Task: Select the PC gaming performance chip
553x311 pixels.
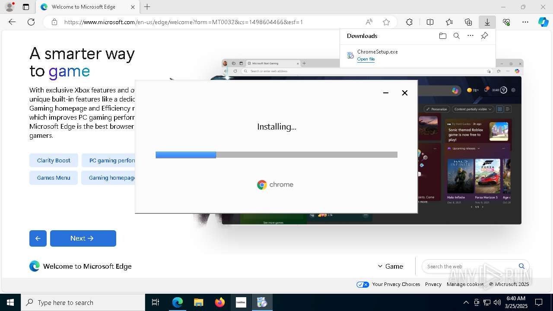Action: tap(109, 160)
